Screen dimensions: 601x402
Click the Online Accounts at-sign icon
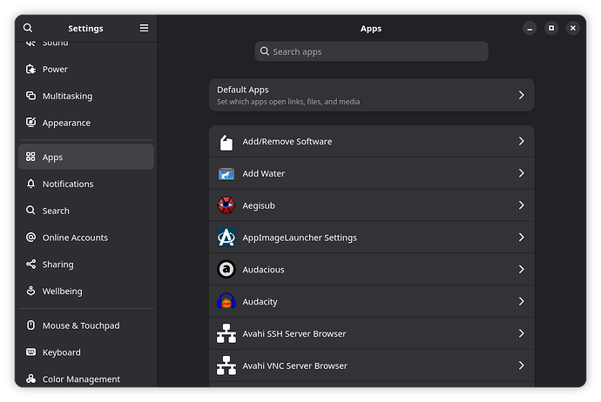pos(30,237)
